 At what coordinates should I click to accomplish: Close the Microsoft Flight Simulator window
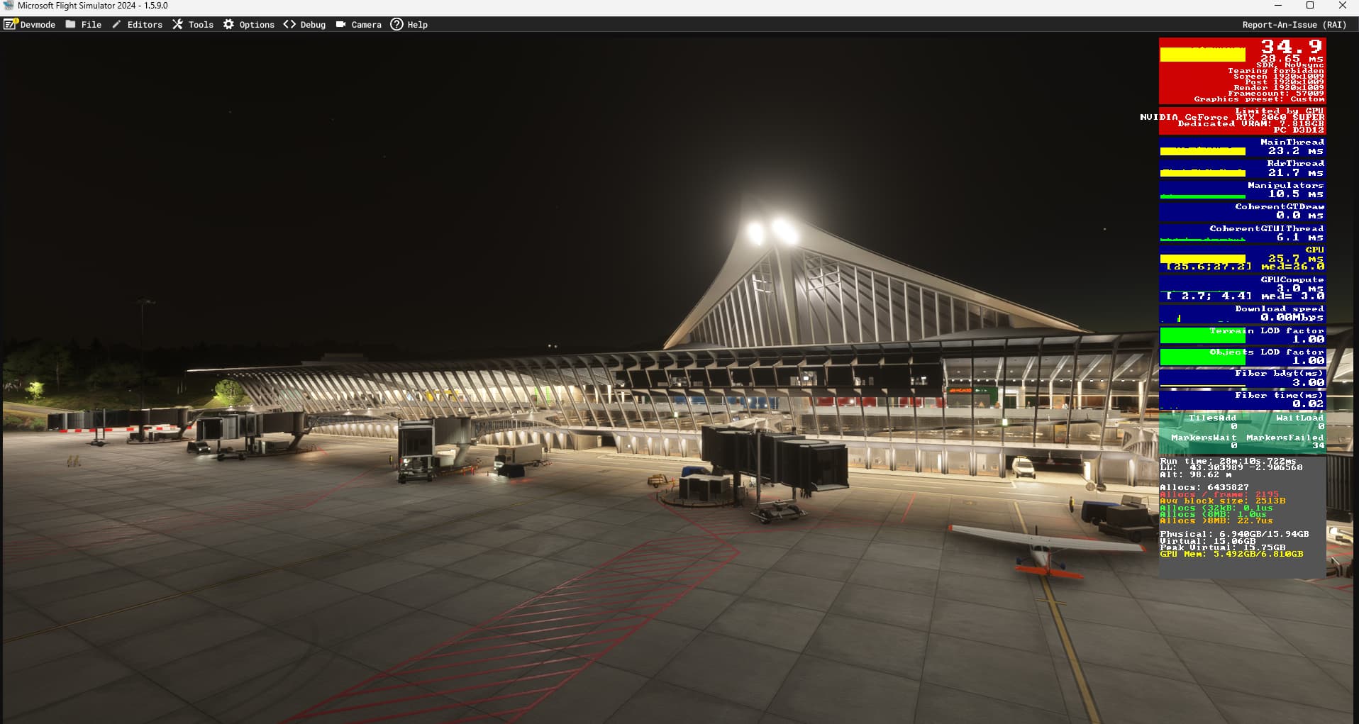click(x=1342, y=6)
